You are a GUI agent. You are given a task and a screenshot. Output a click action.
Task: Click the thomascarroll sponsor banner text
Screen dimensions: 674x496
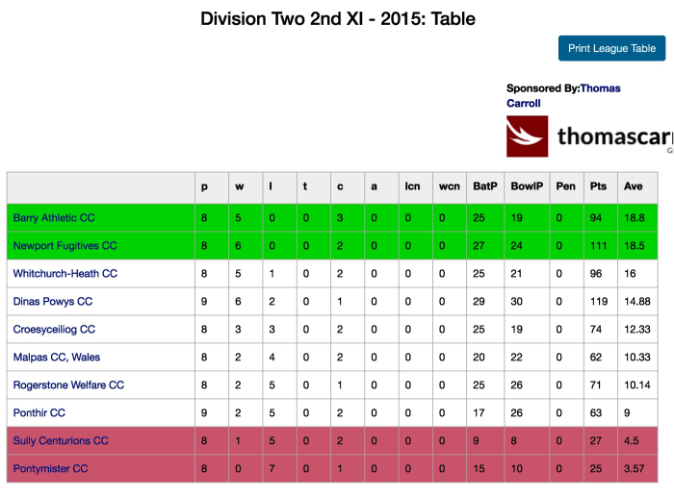point(613,137)
